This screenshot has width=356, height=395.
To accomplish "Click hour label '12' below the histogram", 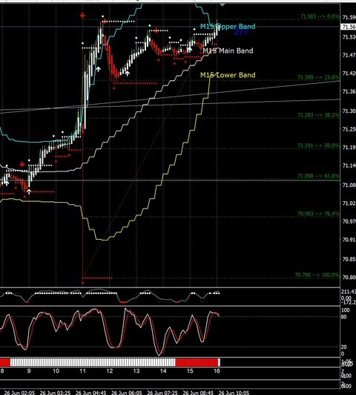I will (x=110, y=370).
